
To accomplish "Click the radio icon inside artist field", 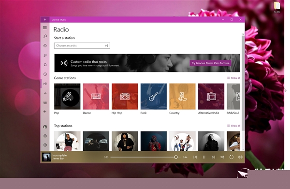I will click(107, 45).
